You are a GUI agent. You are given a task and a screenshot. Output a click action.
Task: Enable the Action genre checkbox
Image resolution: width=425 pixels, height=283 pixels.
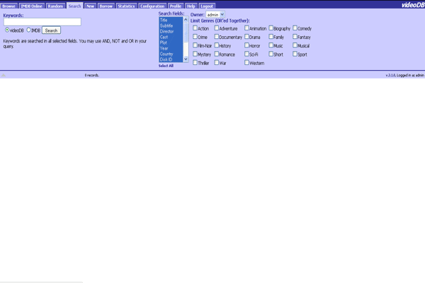[195, 28]
